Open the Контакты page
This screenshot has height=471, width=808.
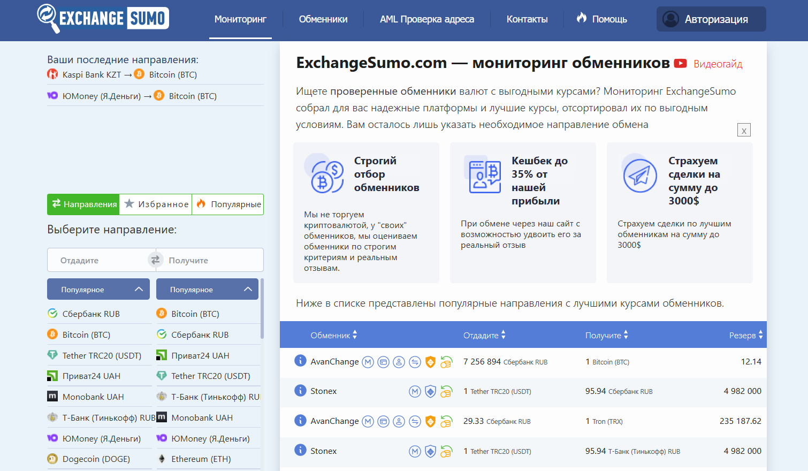click(x=527, y=19)
